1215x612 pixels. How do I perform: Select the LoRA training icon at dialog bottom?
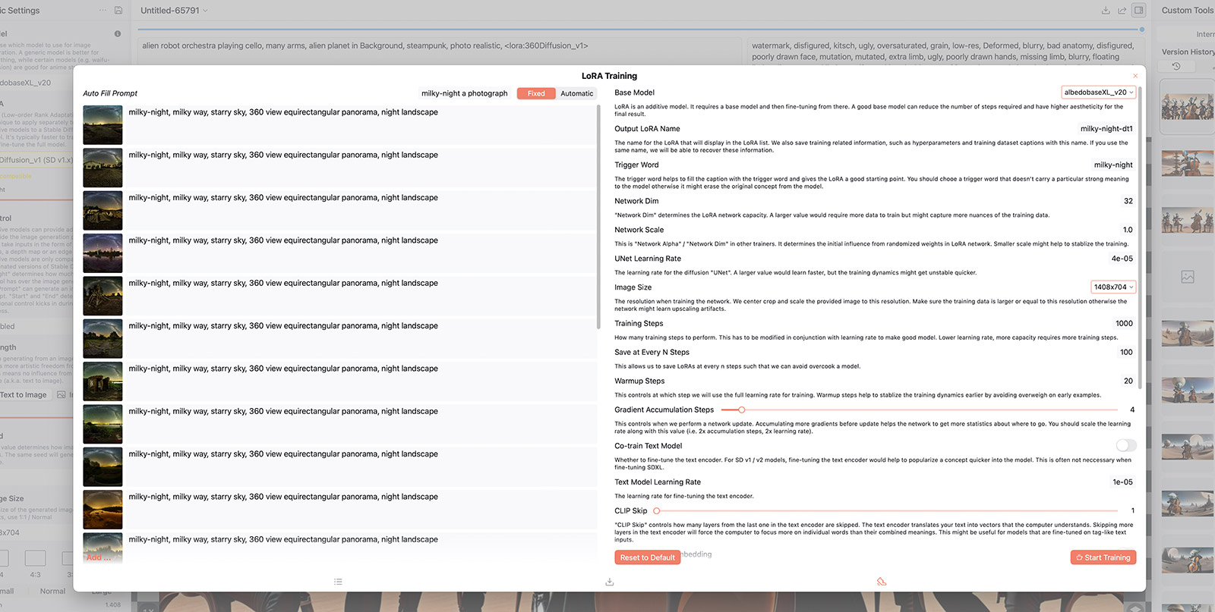coord(881,582)
